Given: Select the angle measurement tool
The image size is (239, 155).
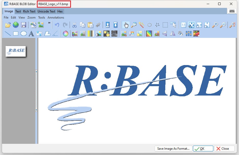Looking at the screenshot, I should pos(55,34).
